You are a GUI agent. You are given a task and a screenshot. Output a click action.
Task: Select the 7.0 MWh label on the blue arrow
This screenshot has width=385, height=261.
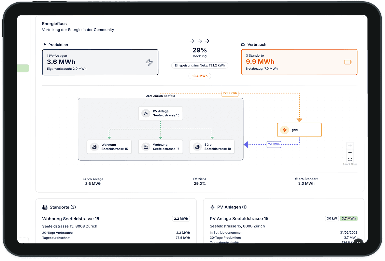[x=274, y=144]
